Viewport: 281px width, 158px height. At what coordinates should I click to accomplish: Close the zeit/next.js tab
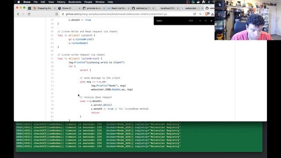tap(153, 8)
